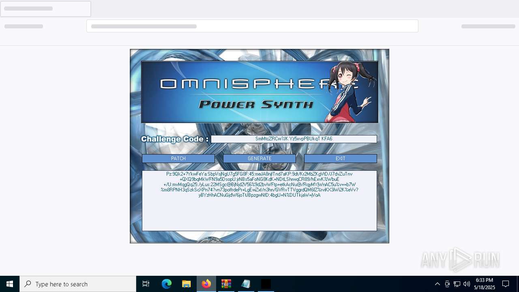Open the Action Center notifications icon
519x292 pixels.
click(506, 284)
